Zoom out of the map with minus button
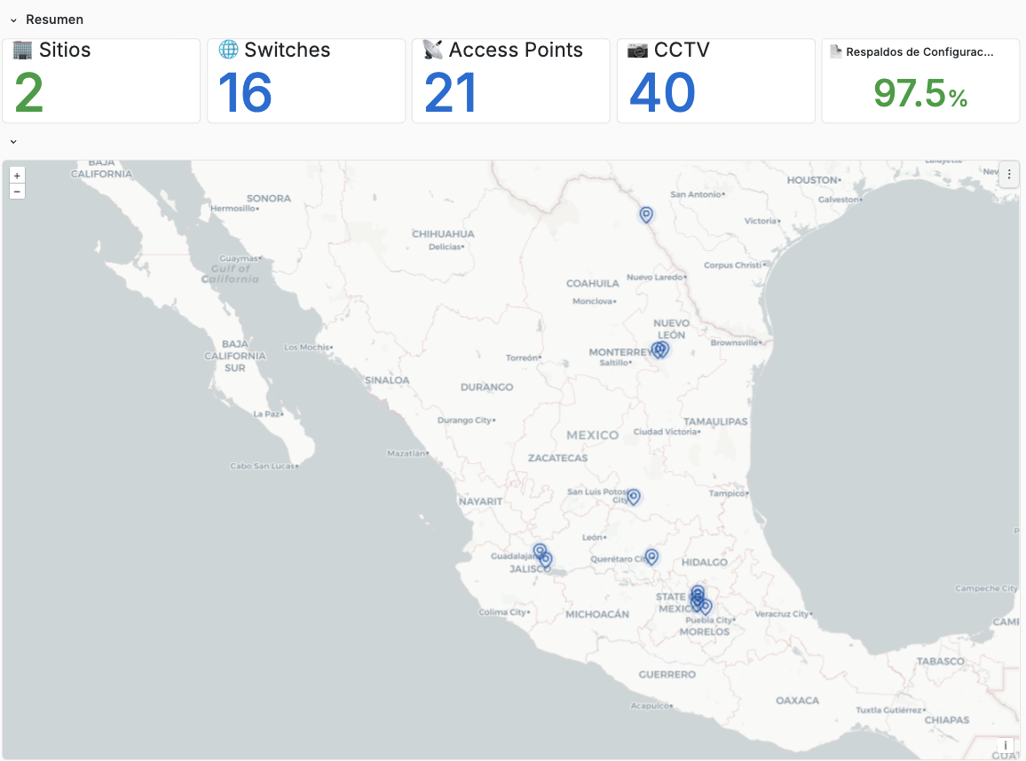 coord(17,192)
